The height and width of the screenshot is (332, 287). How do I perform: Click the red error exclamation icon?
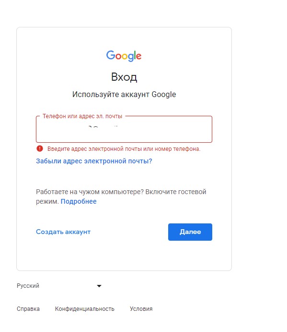40,148
